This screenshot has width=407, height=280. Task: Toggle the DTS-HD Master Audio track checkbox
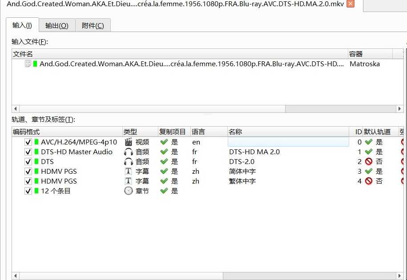click(x=28, y=152)
